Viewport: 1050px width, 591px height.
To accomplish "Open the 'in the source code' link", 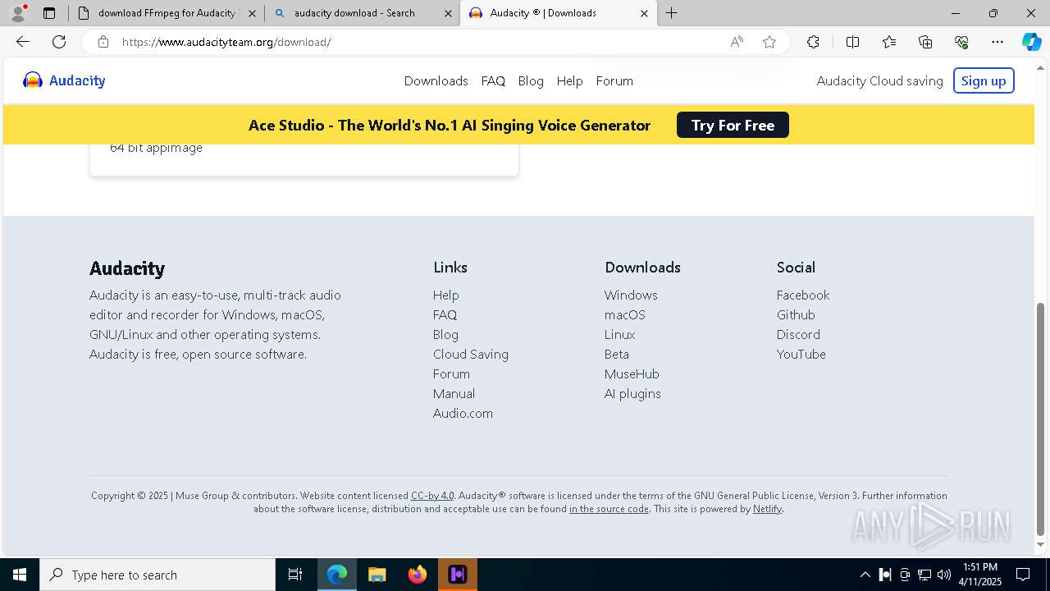I will coord(609,509).
